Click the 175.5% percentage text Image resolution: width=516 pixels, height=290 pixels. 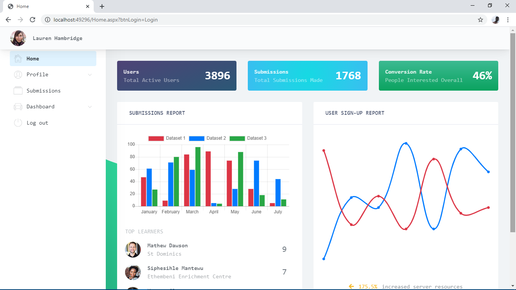(368, 287)
